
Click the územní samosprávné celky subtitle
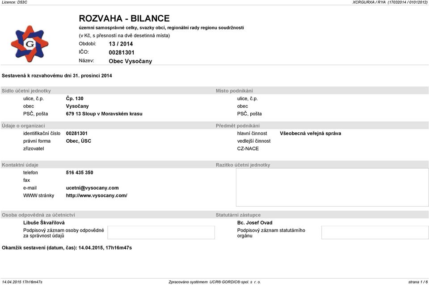point(161,28)
